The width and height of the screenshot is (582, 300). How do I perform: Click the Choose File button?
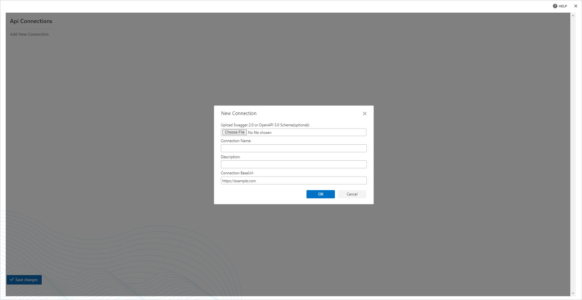pos(234,132)
